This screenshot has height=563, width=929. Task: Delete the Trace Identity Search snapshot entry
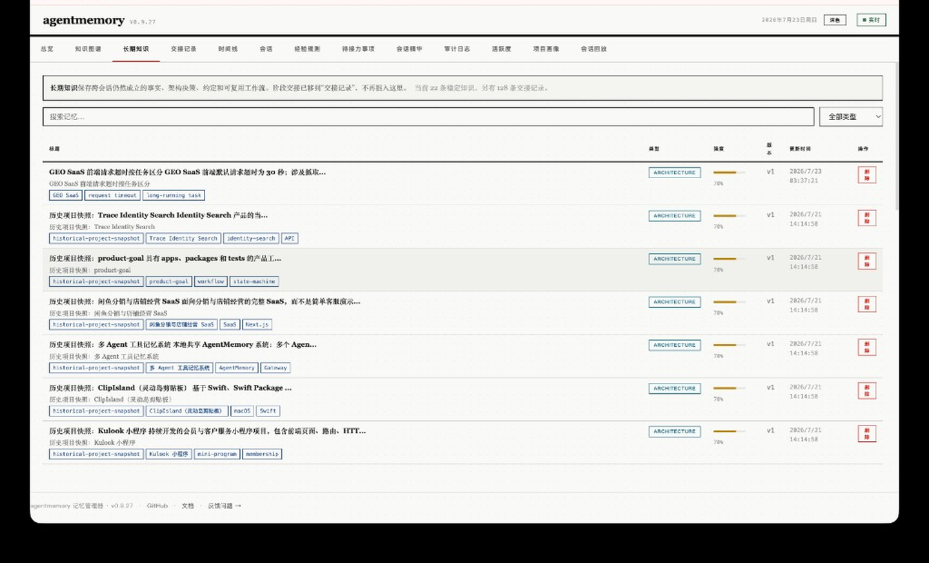[x=866, y=218]
